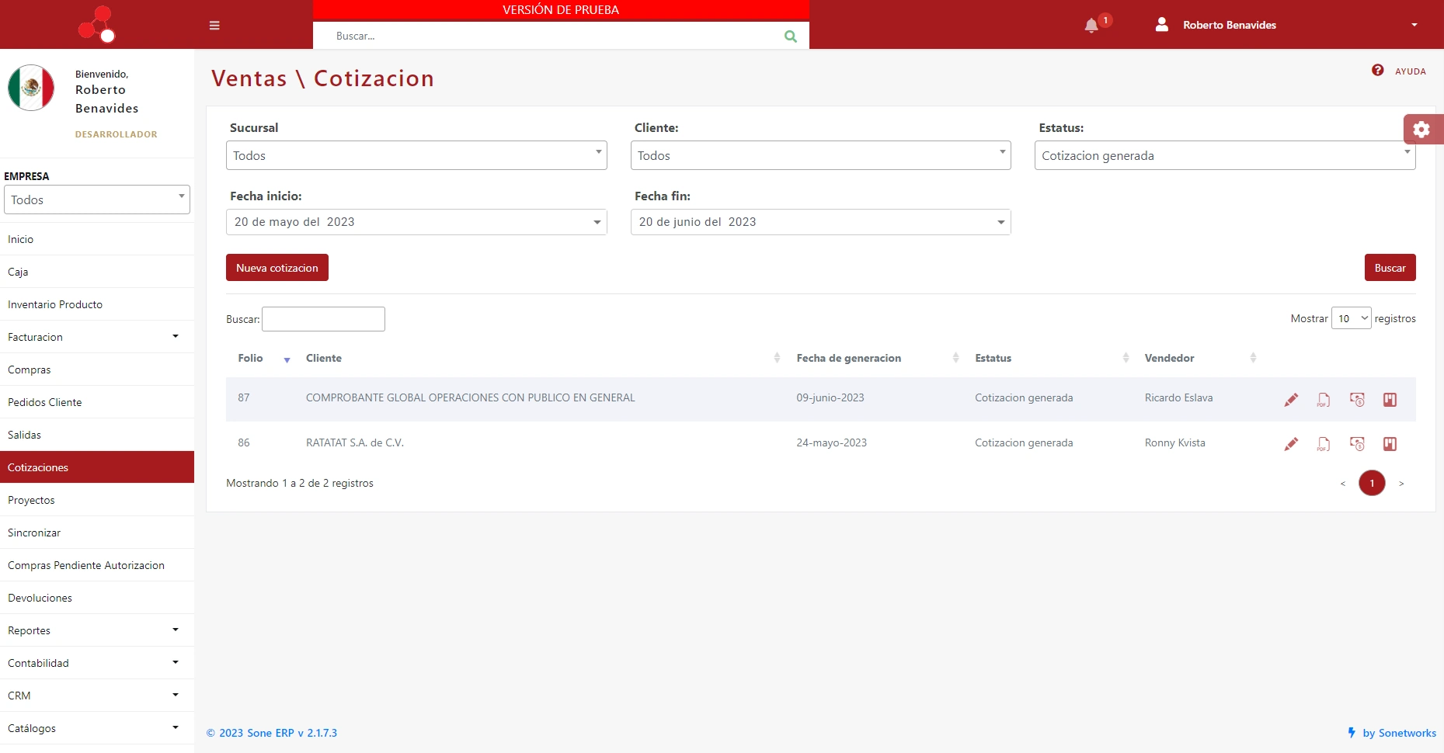This screenshot has width=1444, height=753.
Task: Open the notifications bell
Action: [1091, 25]
